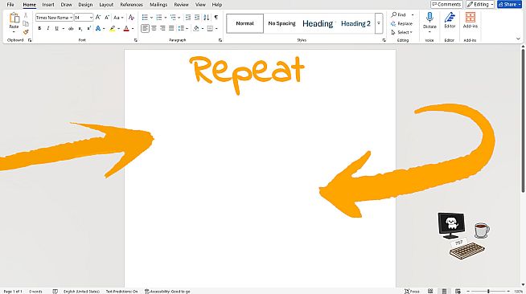Toggle bold formatting
The height and width of the screenshot is (294, 526).
[39, 28]
